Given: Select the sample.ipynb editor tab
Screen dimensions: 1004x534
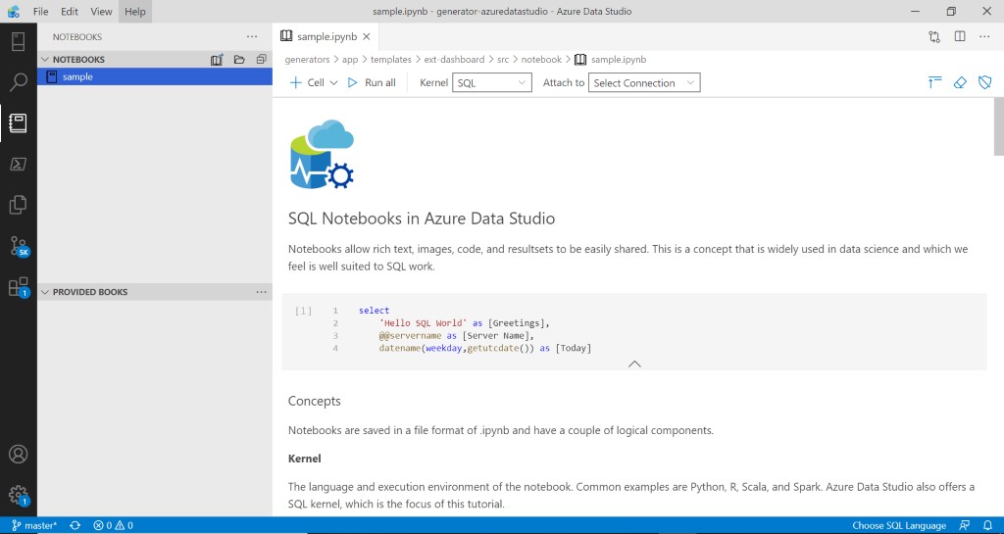Looking at the screenshot, I should [326, 37].
